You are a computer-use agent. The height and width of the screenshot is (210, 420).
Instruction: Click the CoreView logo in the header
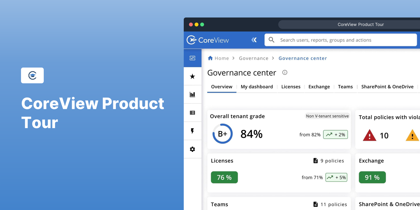(207, 40)
